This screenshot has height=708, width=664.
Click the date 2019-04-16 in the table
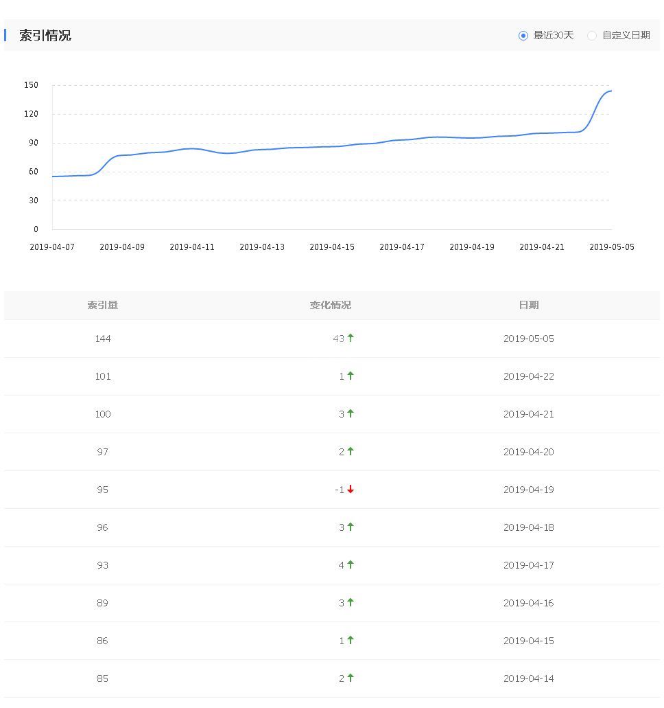pyautogui.click(x=529, y=603)
